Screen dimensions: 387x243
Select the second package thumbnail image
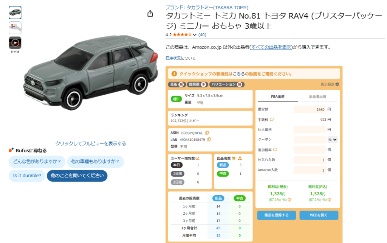coord(15,27)
